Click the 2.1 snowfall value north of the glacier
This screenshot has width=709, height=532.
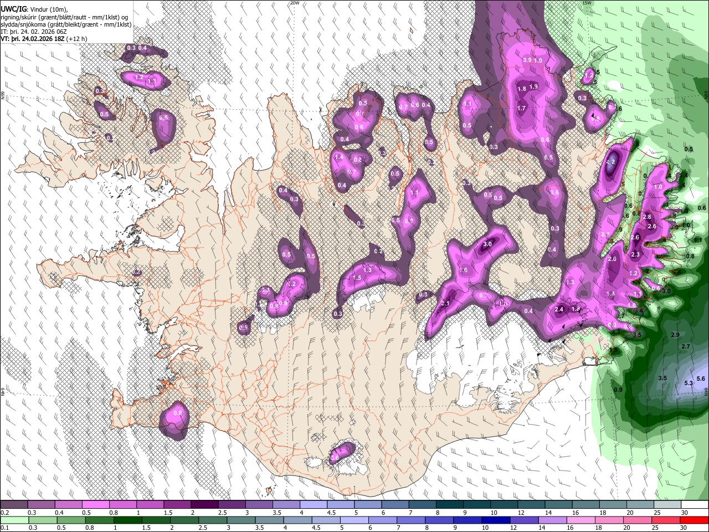[x=445, y=304]
